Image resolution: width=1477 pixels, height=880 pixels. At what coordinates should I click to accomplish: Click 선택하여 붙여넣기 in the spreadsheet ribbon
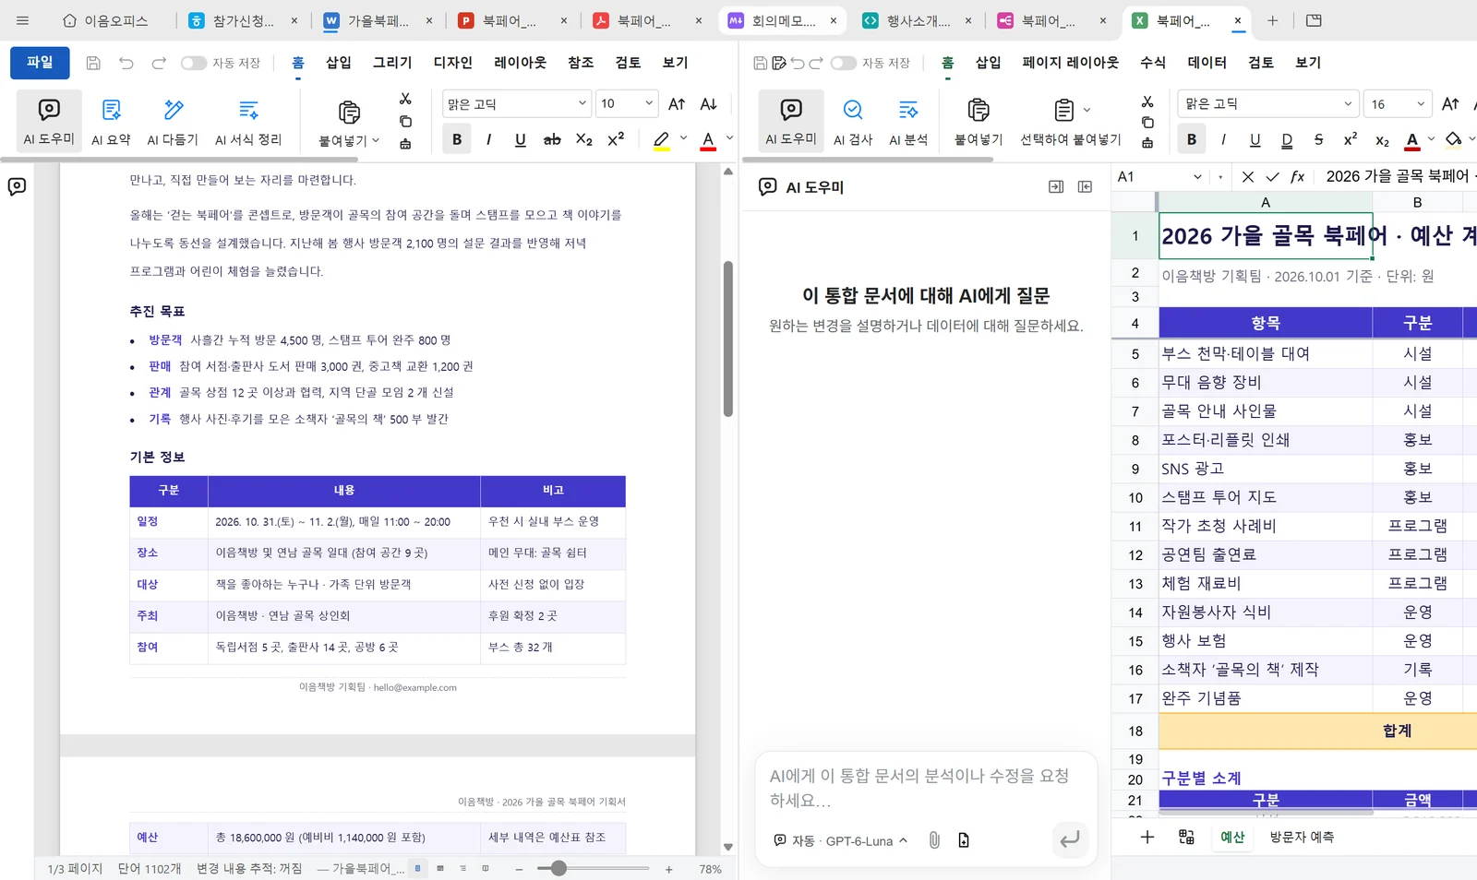[1071, 121]
